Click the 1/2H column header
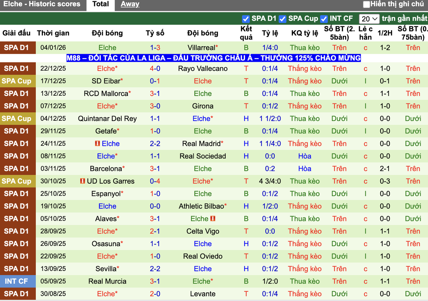Screen dimensions: 428x301 [x=385, y=33]
